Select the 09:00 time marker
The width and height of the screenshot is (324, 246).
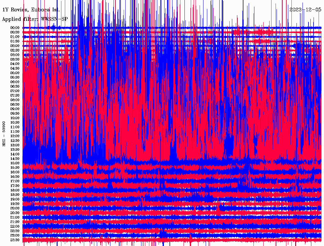(15, 109)
